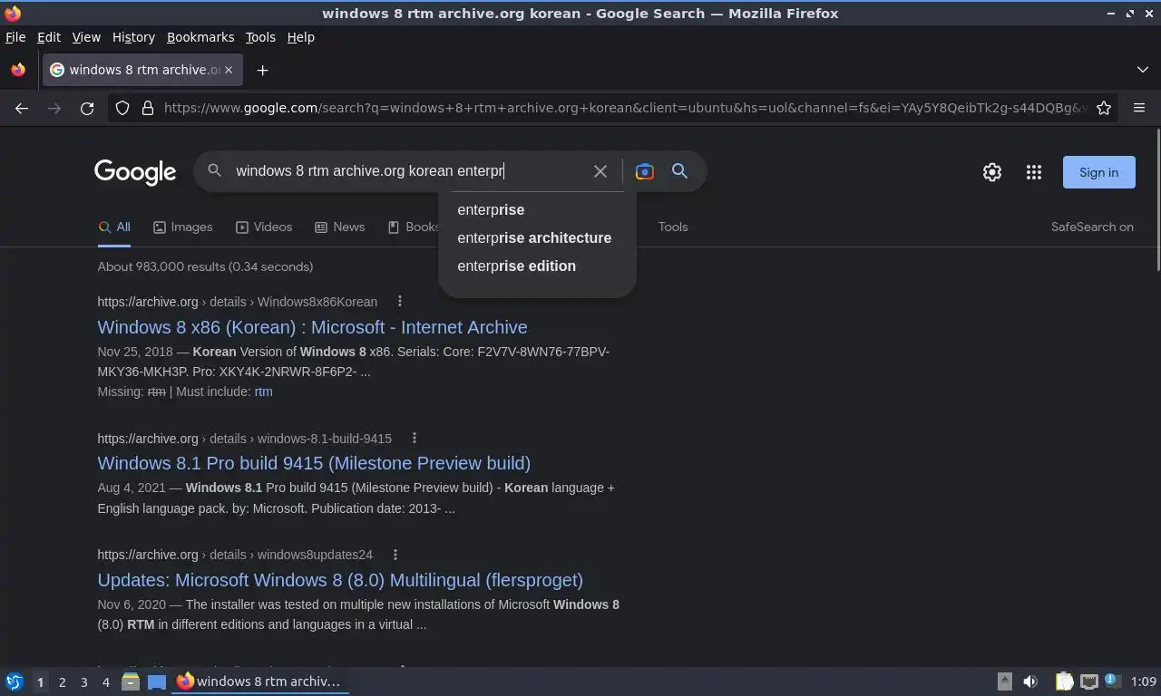The height and width of the screenshot is (696, 1161).
Task: Switch to workspace 3
Action: [83, 681]
